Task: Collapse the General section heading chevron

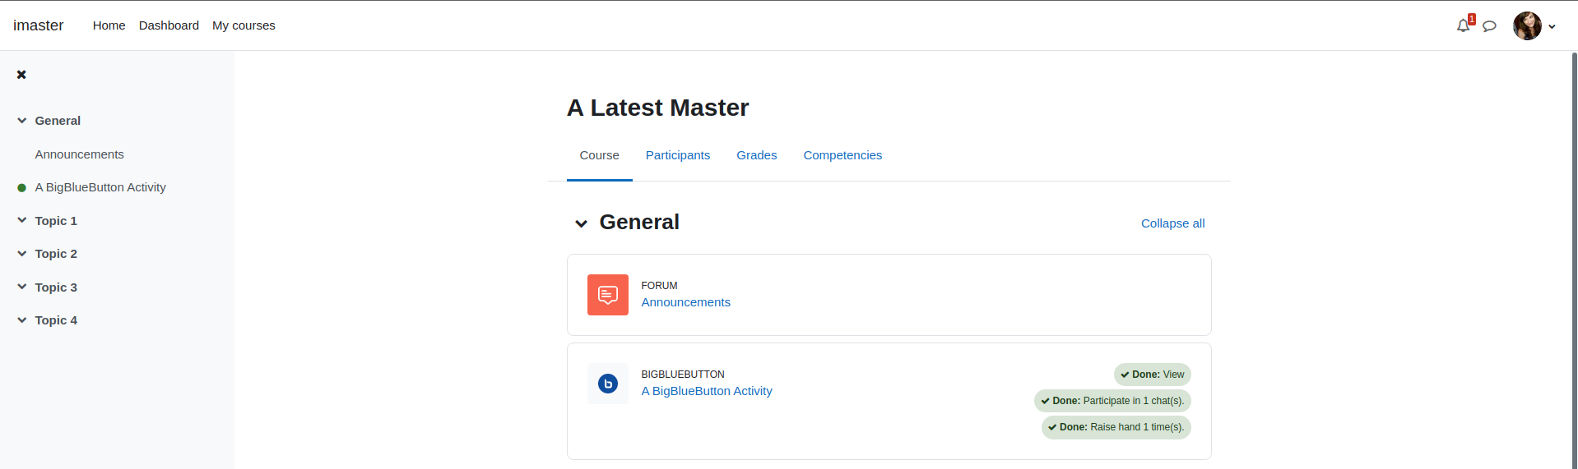Action: coord(582,223)
